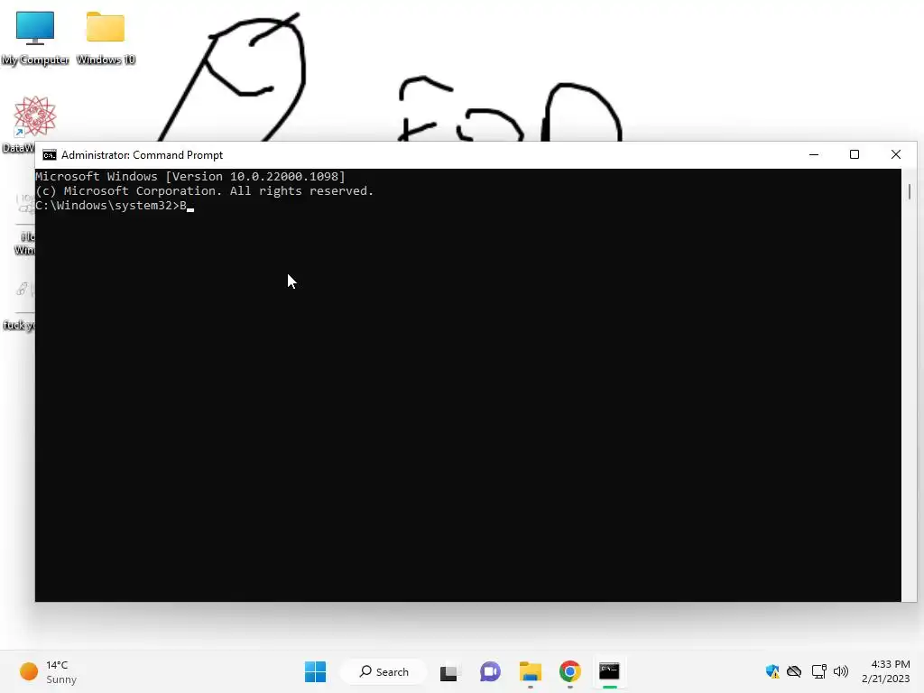Open the Windows Start menu

[315, 671]
